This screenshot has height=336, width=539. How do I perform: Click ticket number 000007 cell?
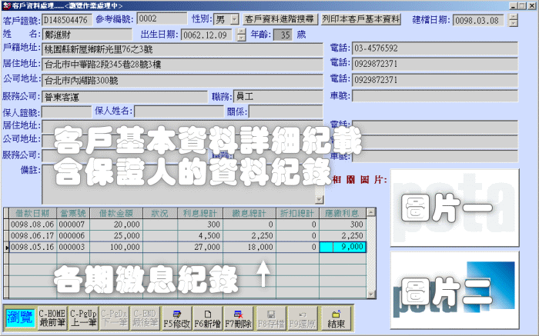pyautogui.click(x=73, y=225)
